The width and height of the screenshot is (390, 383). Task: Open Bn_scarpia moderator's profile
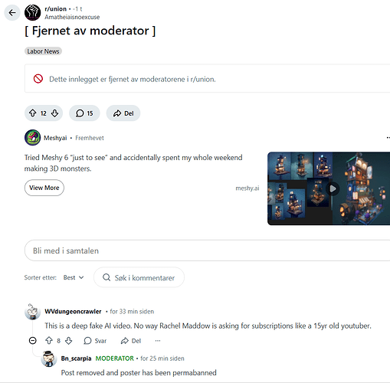[x=76, y=358]
